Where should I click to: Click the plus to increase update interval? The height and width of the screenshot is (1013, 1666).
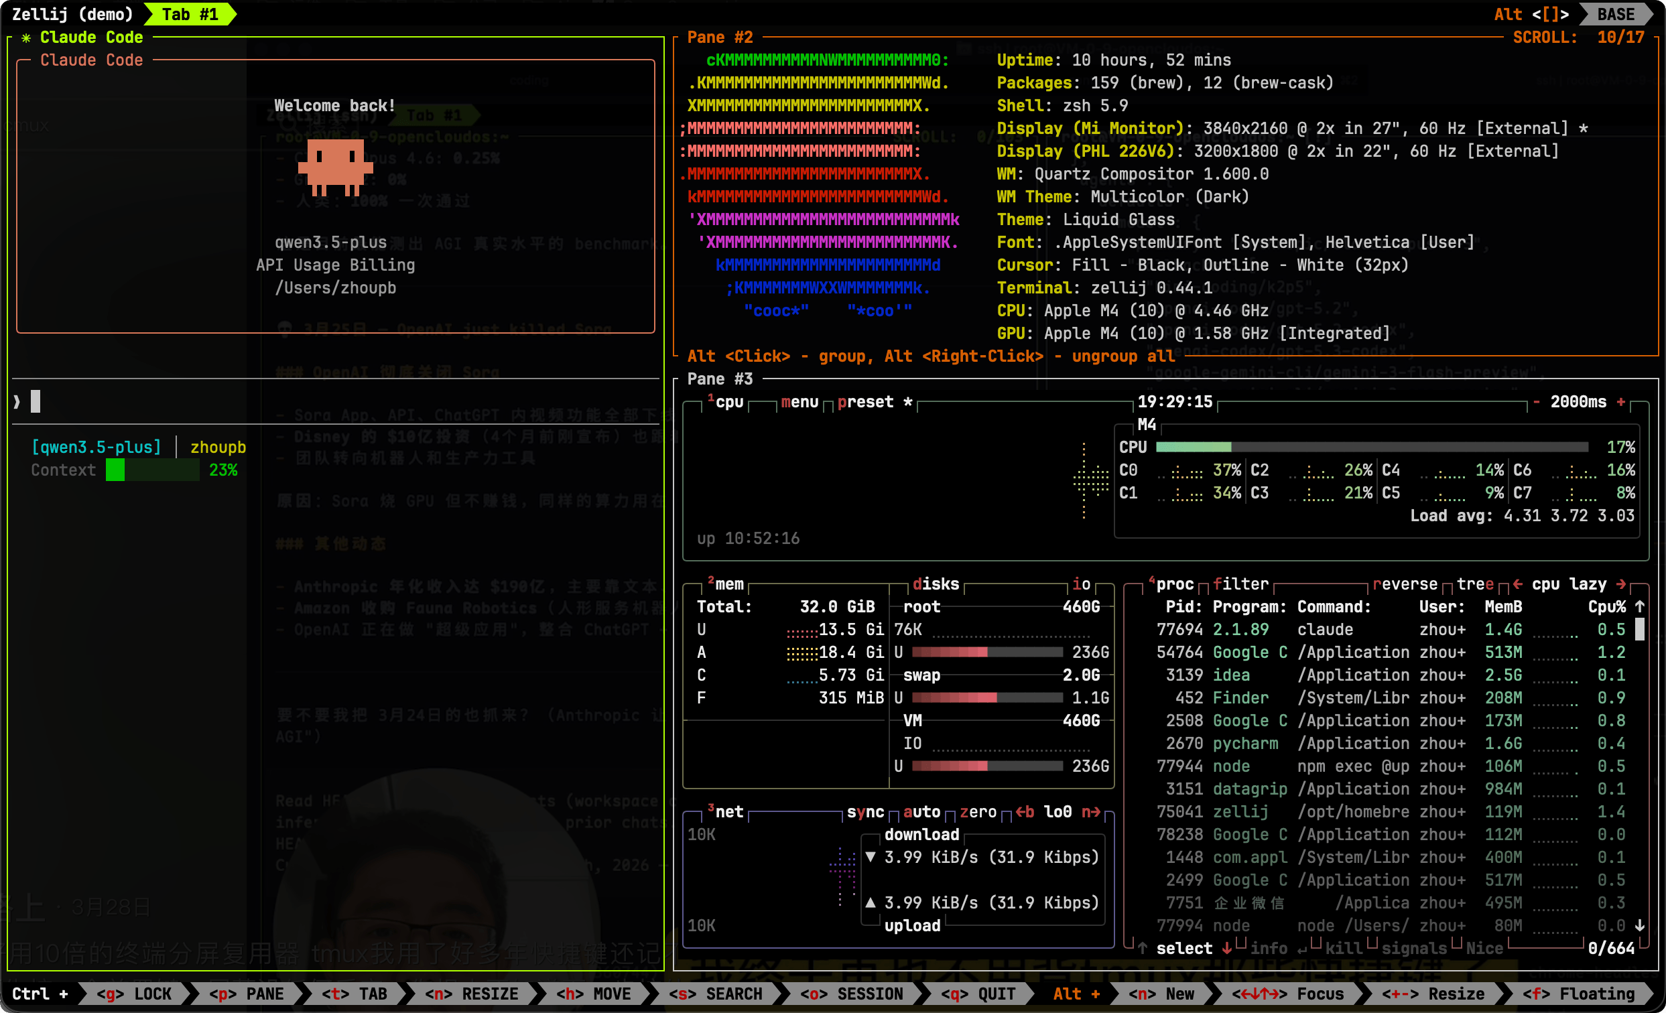click(1620, 402)
